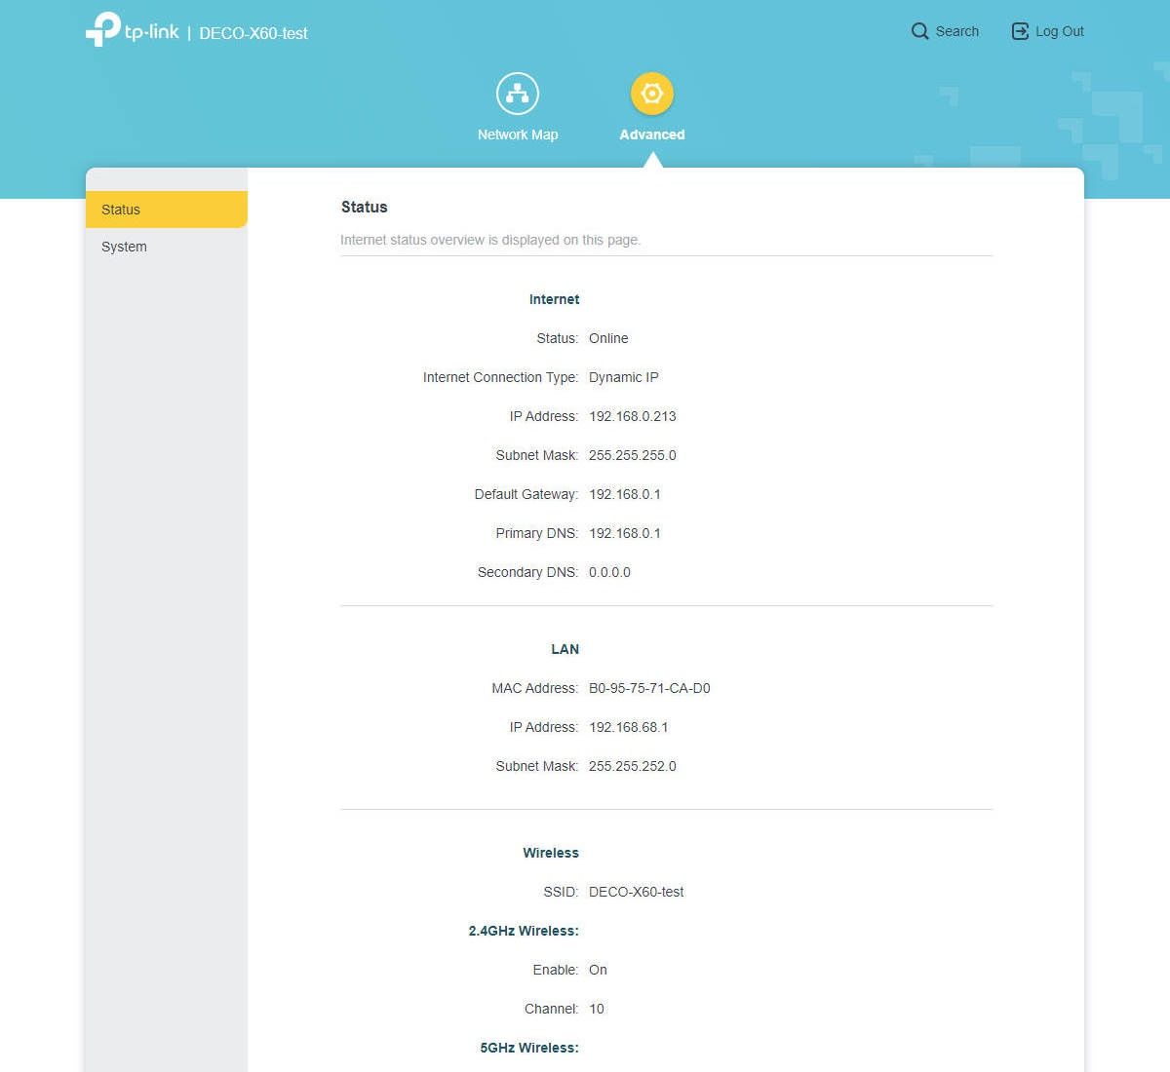The image size is (1170, 1072).
Task: Click the DECO-X60-test device name in header
Action: [x=253, y=33]
